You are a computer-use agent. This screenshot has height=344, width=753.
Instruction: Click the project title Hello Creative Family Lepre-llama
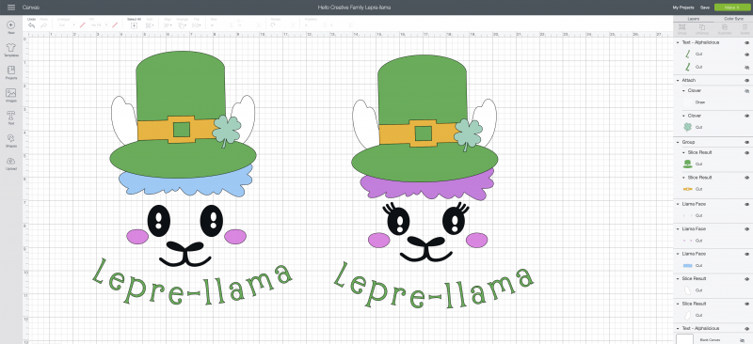[354, 8]
